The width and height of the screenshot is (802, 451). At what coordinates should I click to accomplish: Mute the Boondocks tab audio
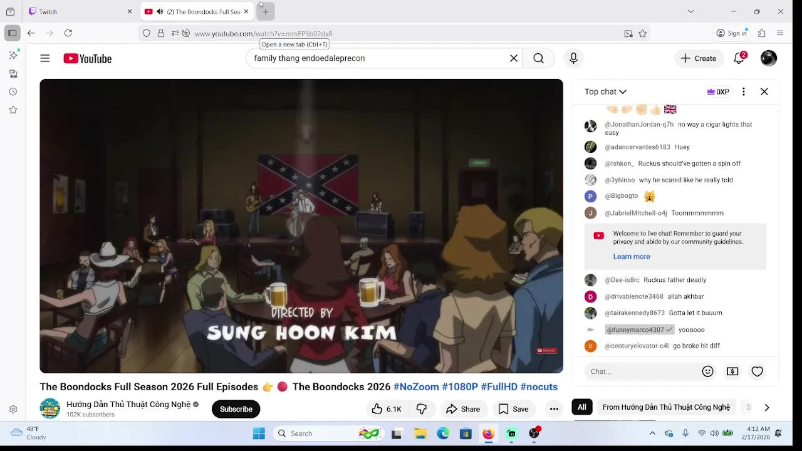click(x=160, y=11)
